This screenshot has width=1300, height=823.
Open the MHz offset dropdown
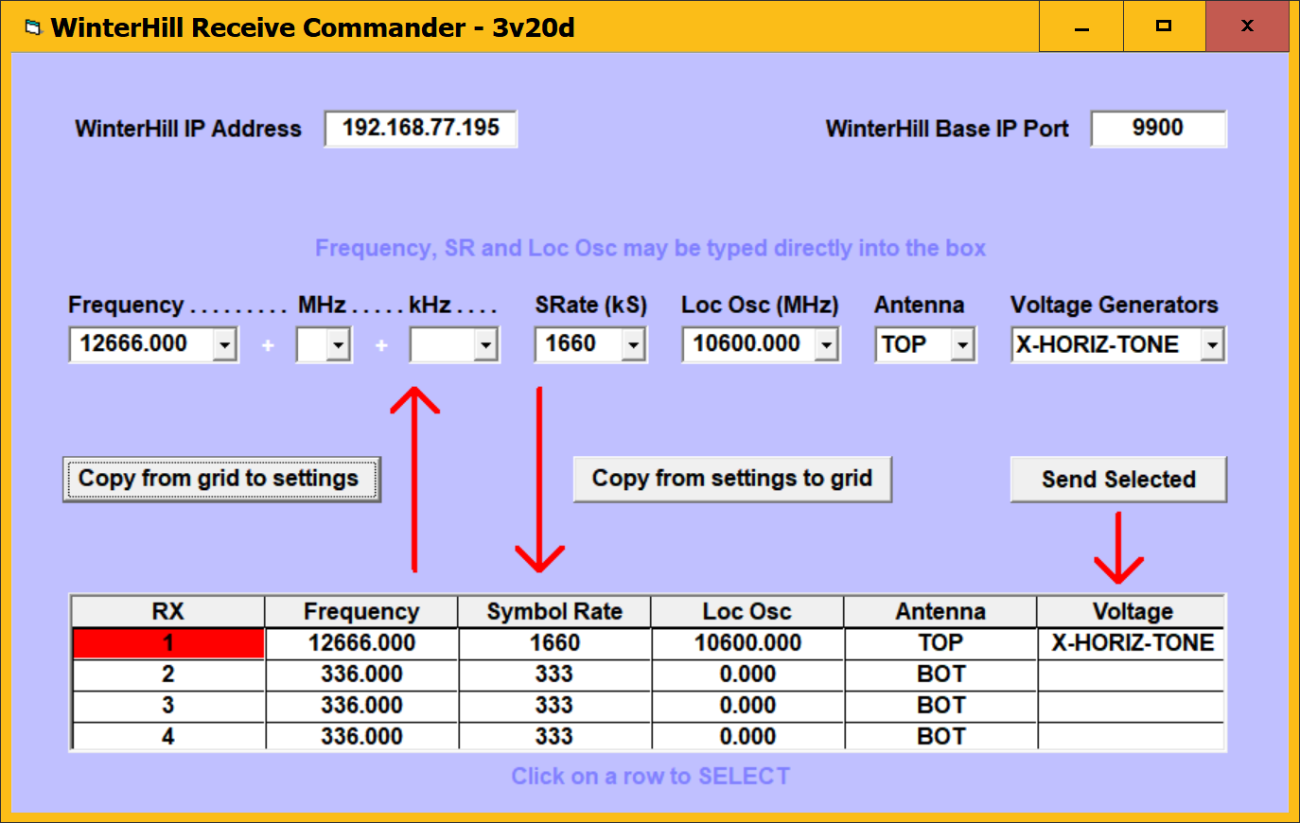coord(339,345)
